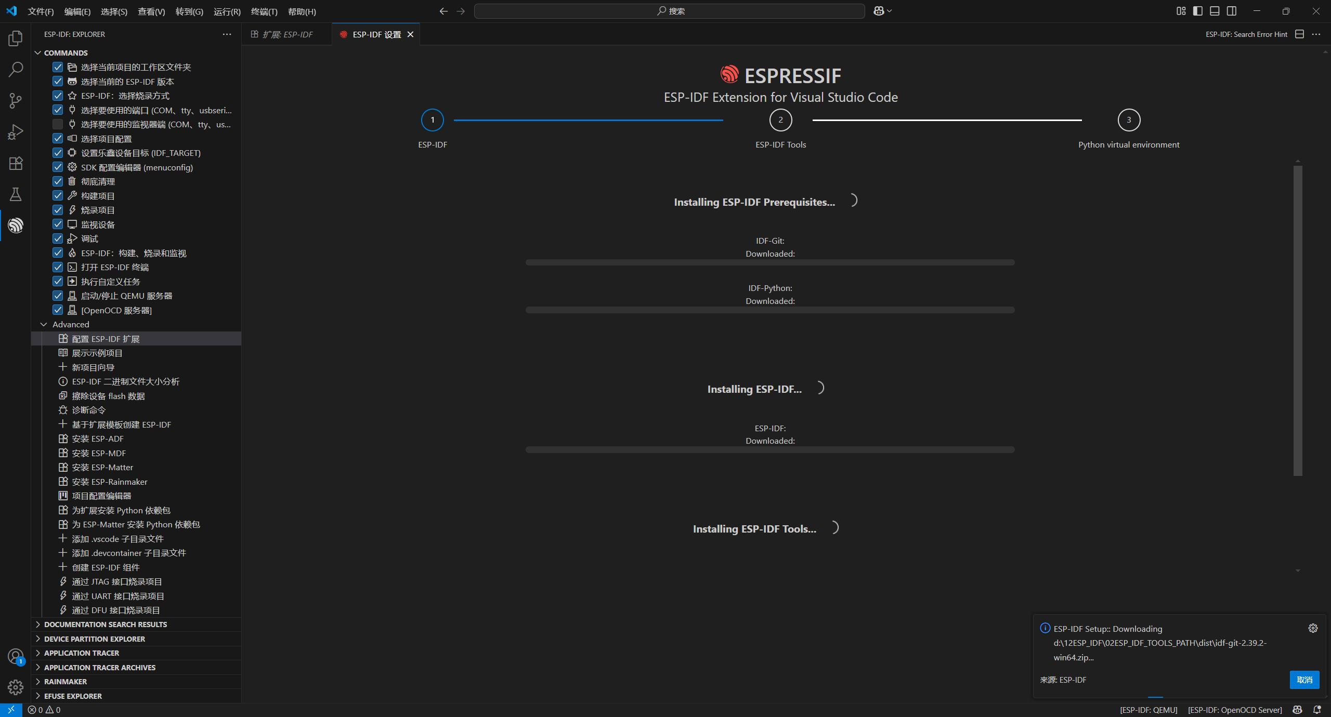Image resolution: width=1331 pixels, height=717 pixels.
Task: Enable the 选择要使用的监视器端口 checkbox
Action: coord(58,124)
